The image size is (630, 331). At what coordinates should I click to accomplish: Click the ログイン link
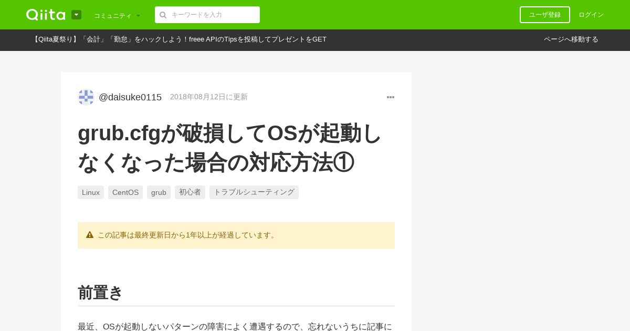click(x=591, y=15)
